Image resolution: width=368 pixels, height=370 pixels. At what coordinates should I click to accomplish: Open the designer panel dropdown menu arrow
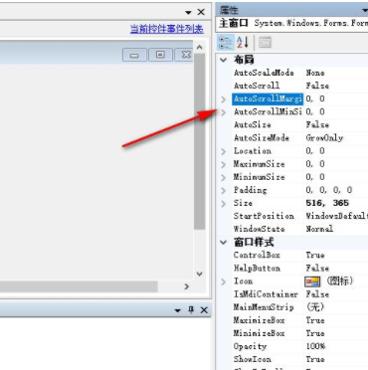coord(188,13)
